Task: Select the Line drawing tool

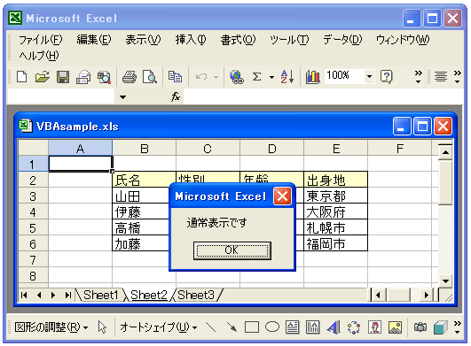Action: 210,327
